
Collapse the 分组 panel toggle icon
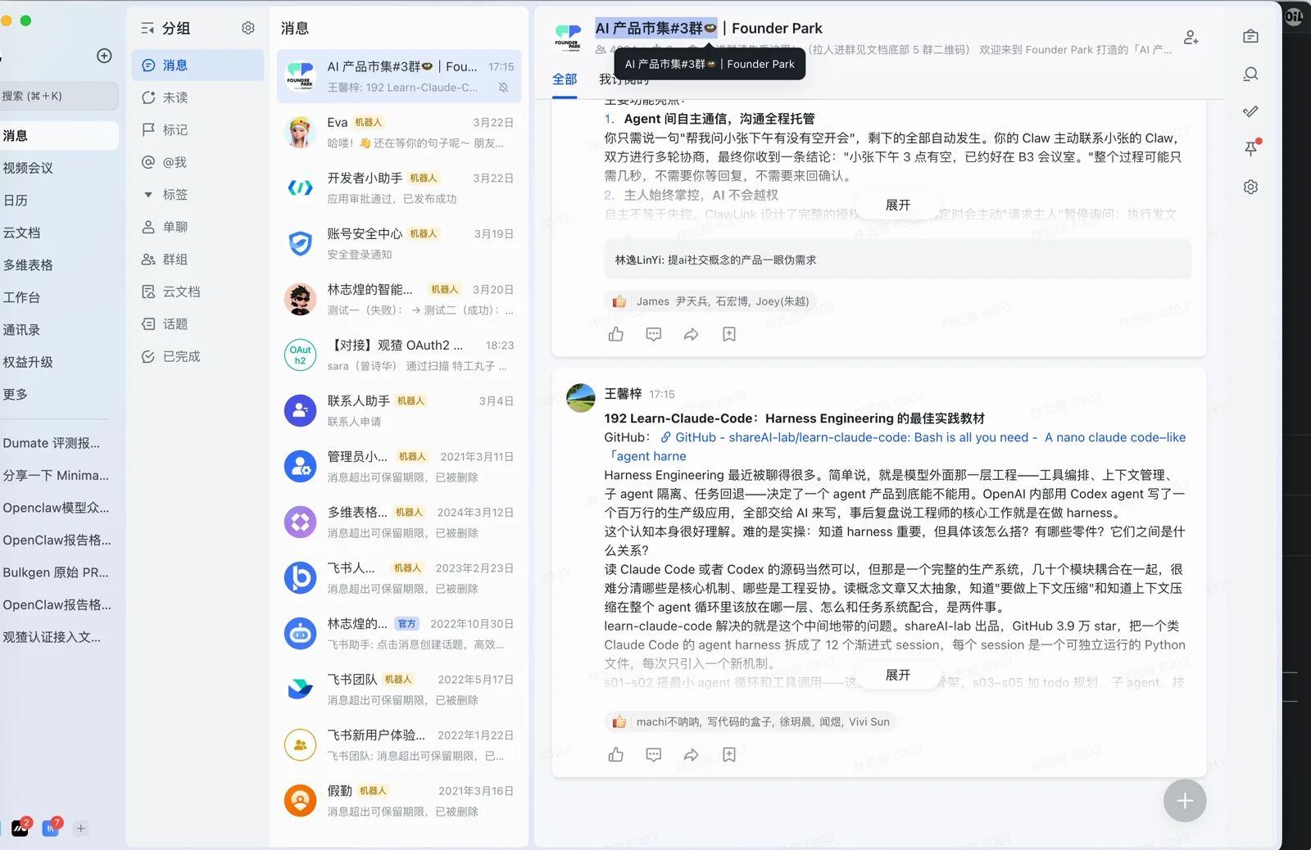point(147,29)
